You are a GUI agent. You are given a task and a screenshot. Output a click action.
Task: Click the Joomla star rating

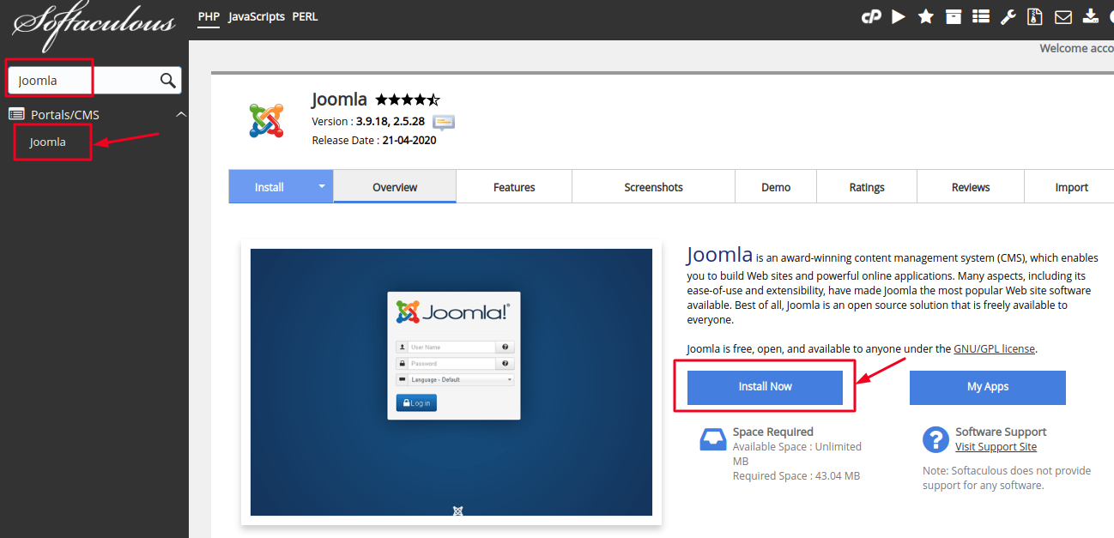(x=408, y=100)
